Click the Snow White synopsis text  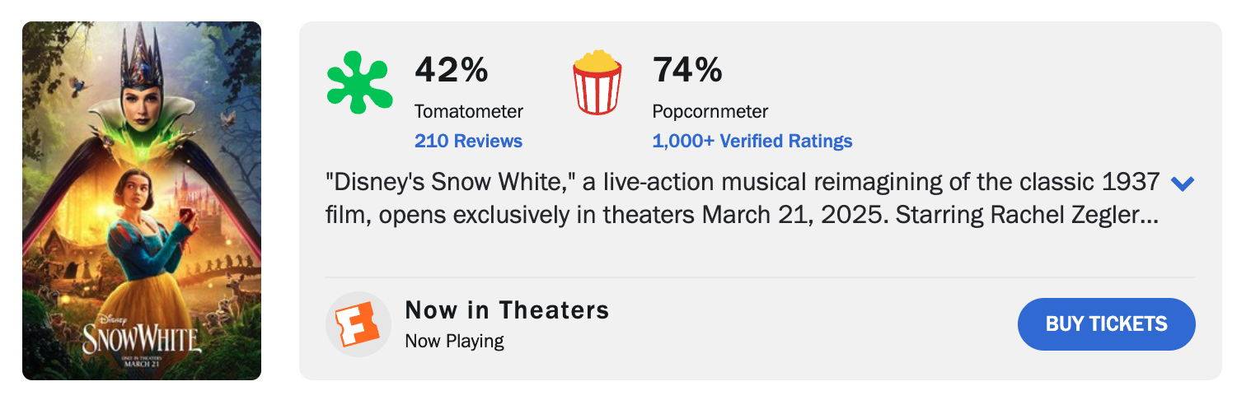742,198
